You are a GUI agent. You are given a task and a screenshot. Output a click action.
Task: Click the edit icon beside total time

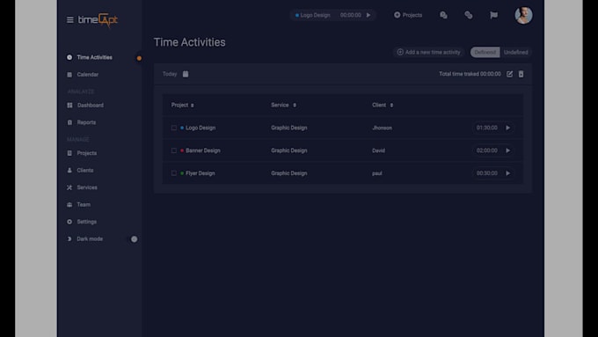coord(509,74)
